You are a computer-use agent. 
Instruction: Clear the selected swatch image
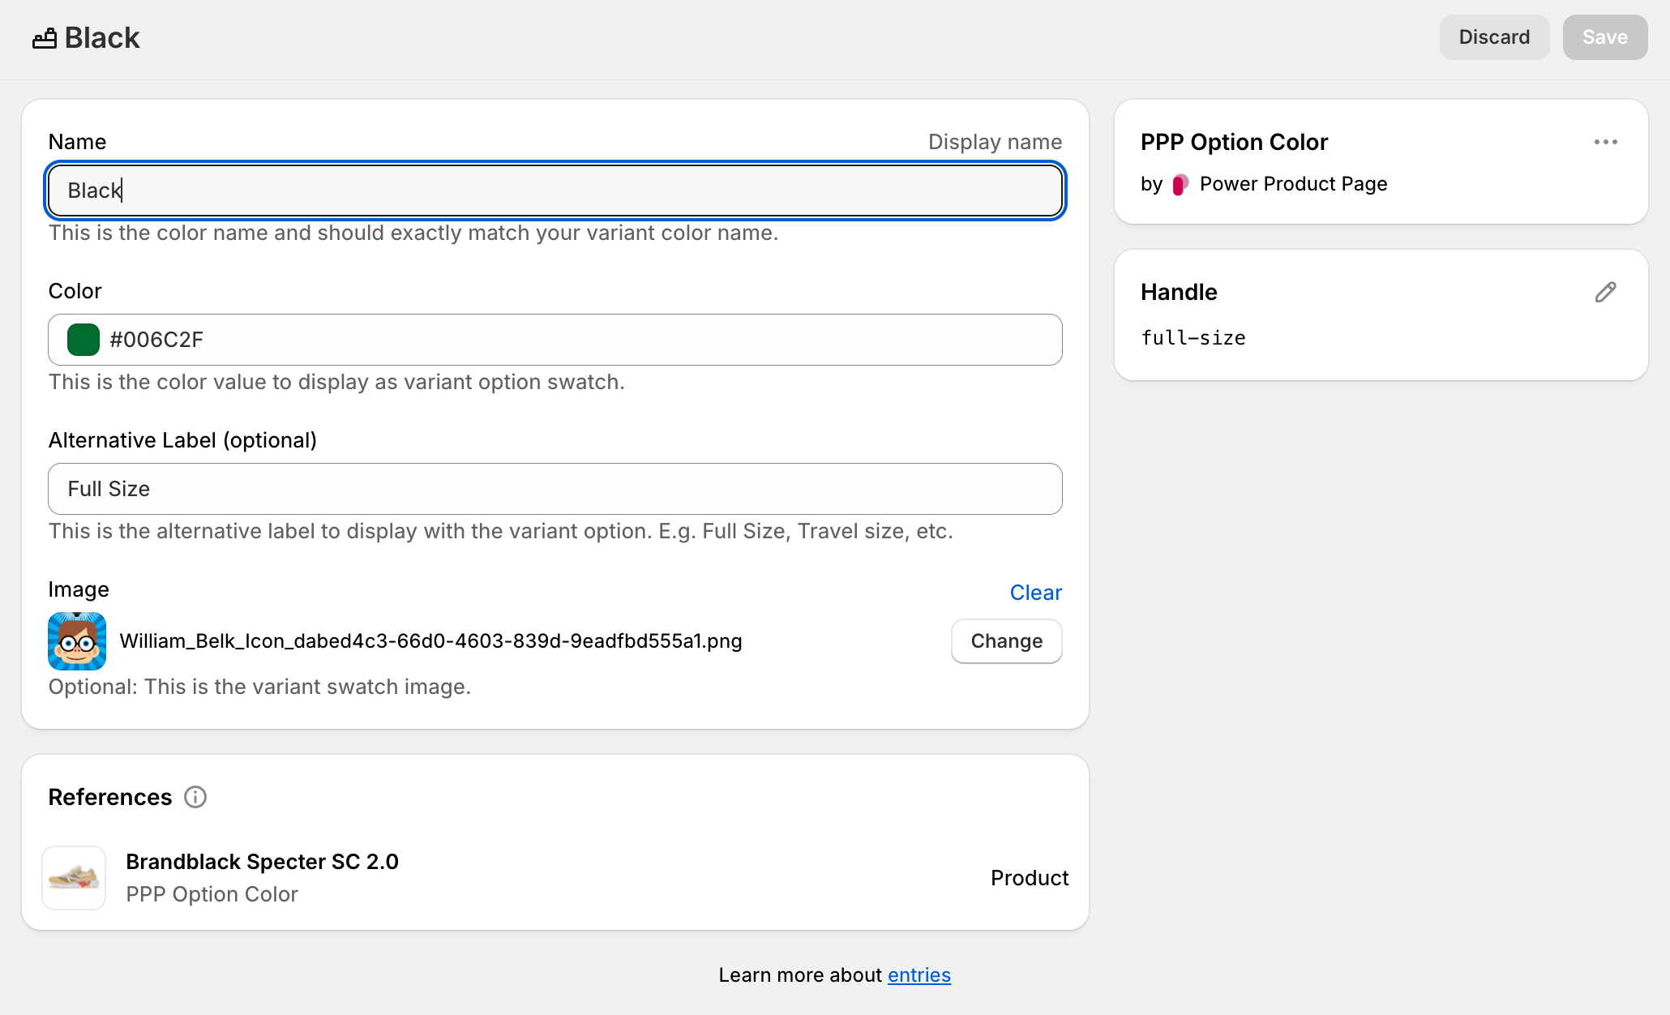coord(1035,593)
